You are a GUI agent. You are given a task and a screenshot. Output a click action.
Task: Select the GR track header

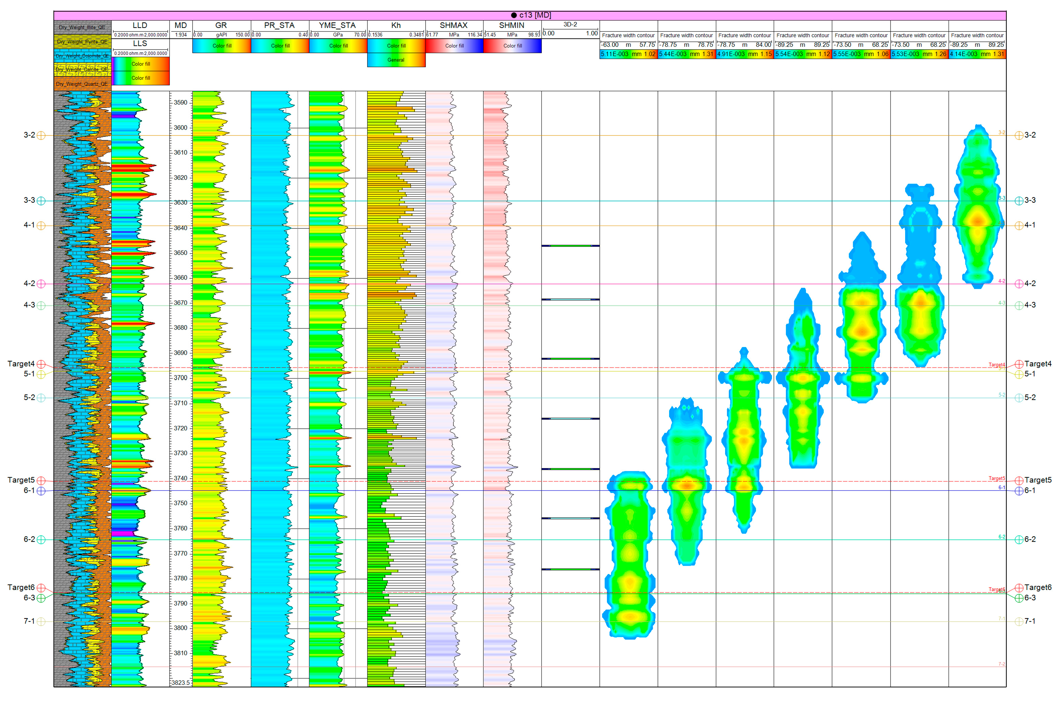[x=221, y=25]
